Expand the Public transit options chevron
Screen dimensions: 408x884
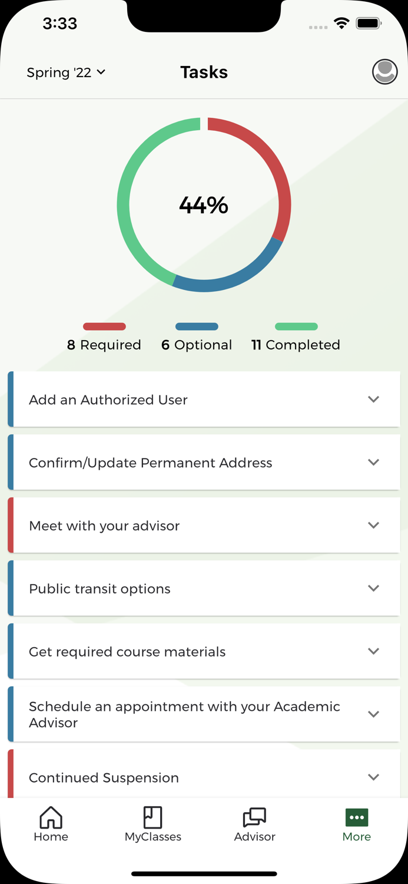click(x=373, y=589)
